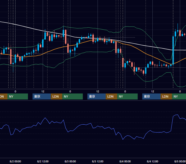Select the LDN session bar on 8/3

point(111,96)
